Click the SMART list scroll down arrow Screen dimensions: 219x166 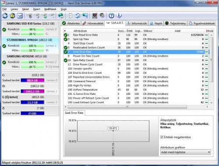[212, 103]
